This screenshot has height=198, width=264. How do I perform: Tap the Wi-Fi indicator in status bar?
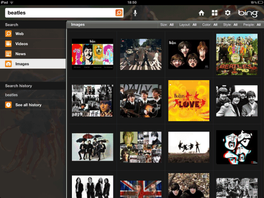(12, 2)
